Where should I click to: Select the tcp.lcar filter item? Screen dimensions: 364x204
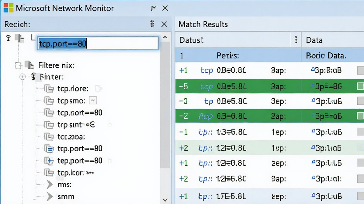point(75,173)
